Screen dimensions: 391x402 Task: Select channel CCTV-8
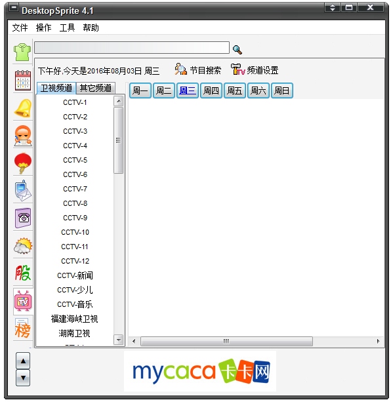click(75, 203)
